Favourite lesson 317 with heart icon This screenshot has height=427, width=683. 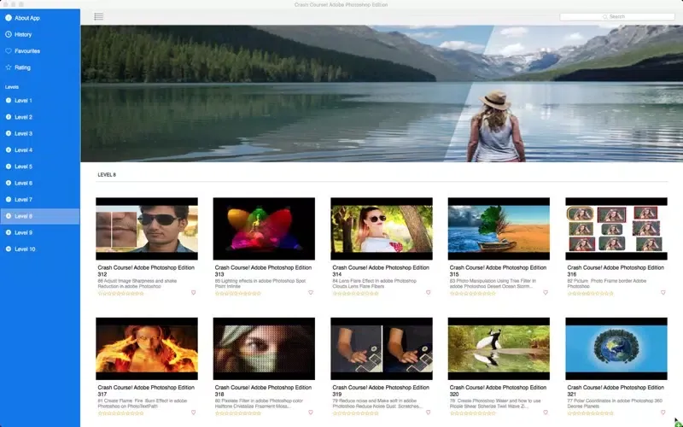pyautogui.click(x=194, y=412)
